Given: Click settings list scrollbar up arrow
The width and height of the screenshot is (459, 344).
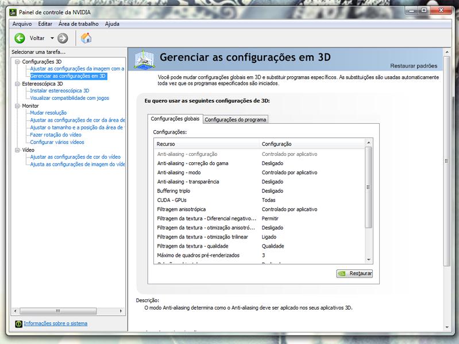Looking at the screenshot, I should click(369, 143).
